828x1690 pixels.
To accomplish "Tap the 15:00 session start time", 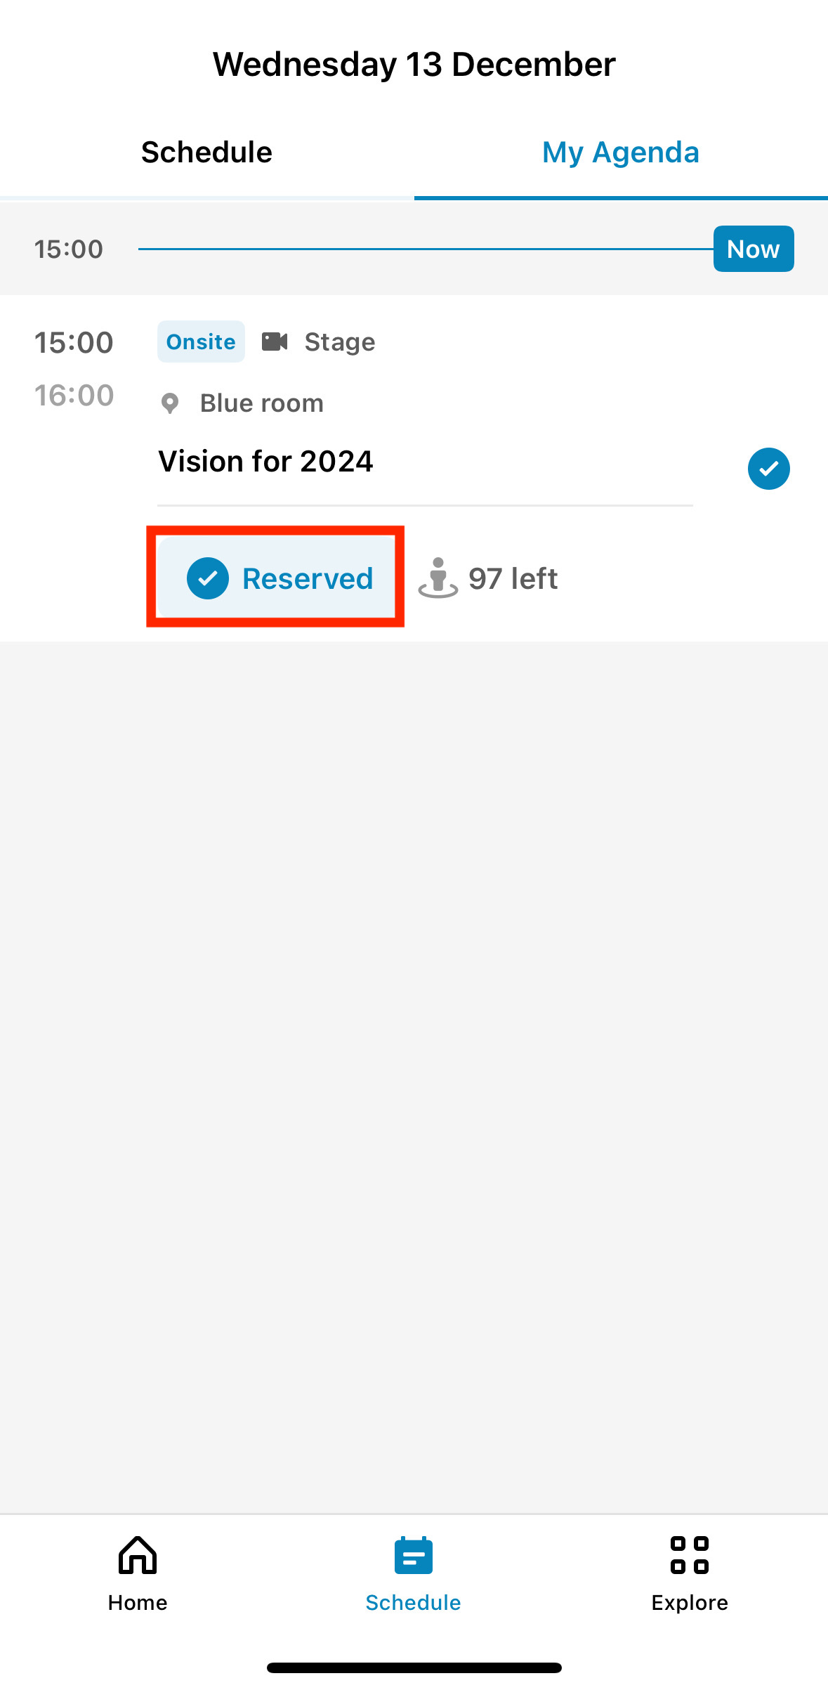I will pos(74,343).
